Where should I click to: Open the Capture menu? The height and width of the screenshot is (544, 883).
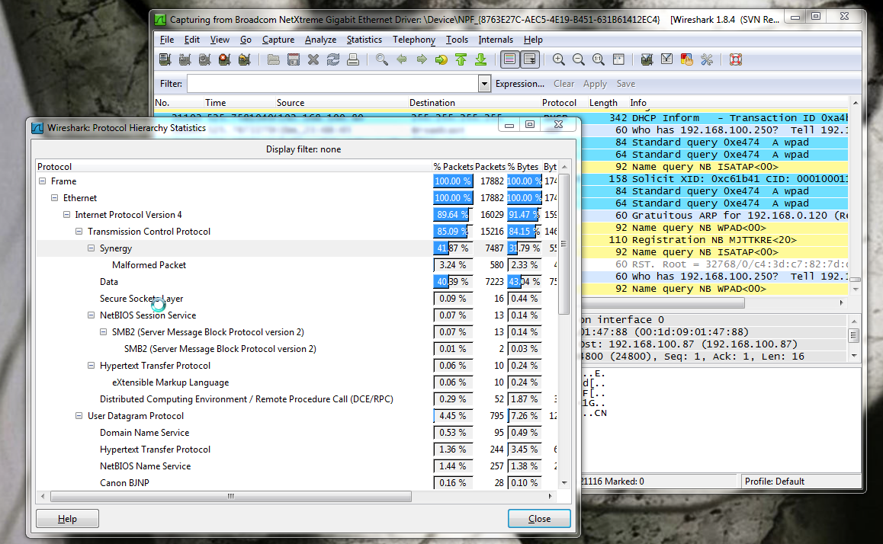click(278, 40)
